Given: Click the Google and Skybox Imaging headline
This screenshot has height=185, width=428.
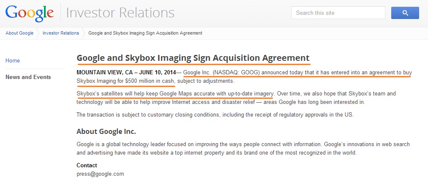Looking at the screenshot, I should click(x=193, y=58).
